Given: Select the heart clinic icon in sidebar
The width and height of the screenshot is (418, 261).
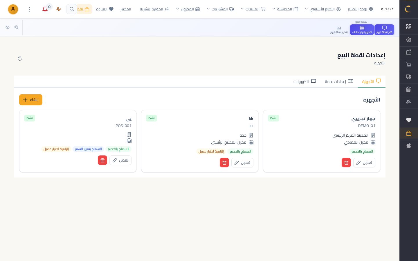Looking at the screenshot, I should [409, 120].
